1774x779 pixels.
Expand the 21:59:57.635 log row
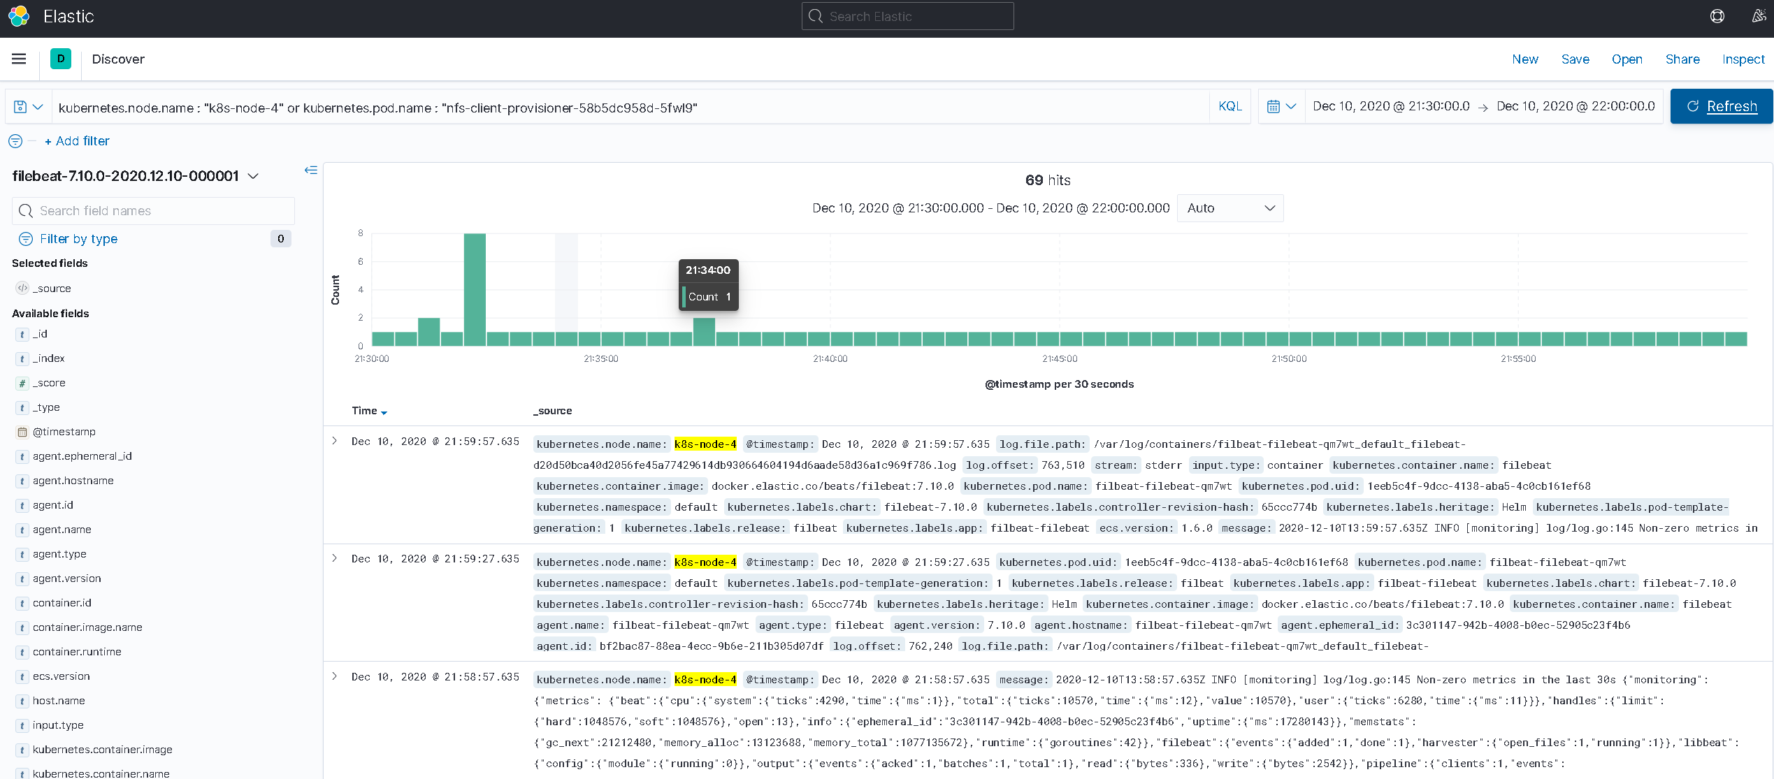[335, 441]
